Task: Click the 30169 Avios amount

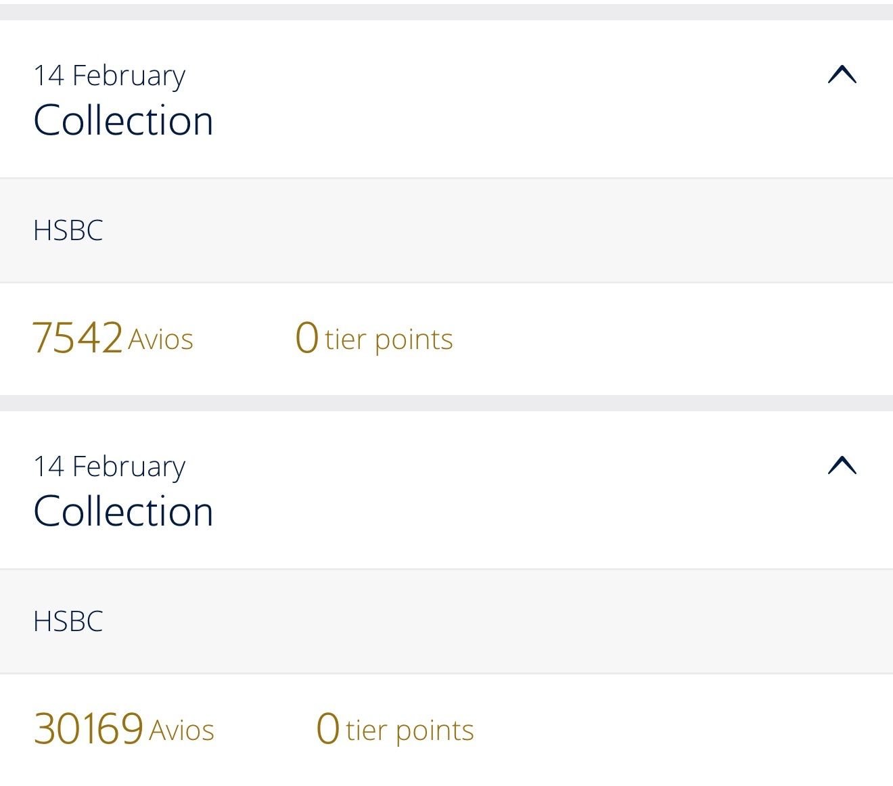Action: point(124,729)
